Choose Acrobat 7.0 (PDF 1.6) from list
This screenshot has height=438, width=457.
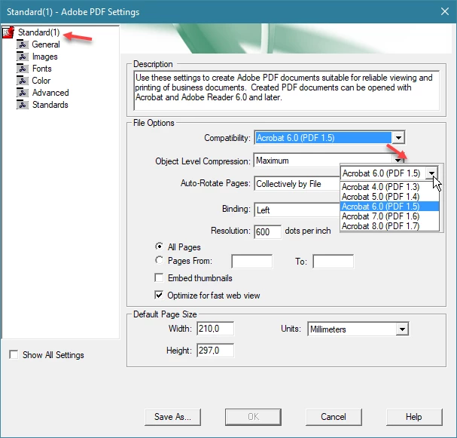(x=390, y=216)
